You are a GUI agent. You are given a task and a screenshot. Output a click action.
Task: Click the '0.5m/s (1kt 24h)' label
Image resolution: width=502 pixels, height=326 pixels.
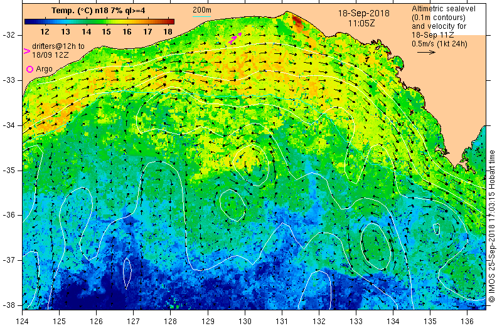click(439, 43)
